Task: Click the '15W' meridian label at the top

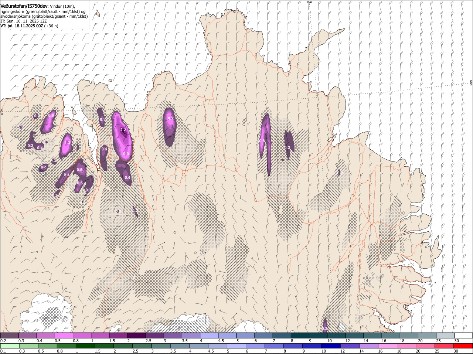Action: point(309,2)
